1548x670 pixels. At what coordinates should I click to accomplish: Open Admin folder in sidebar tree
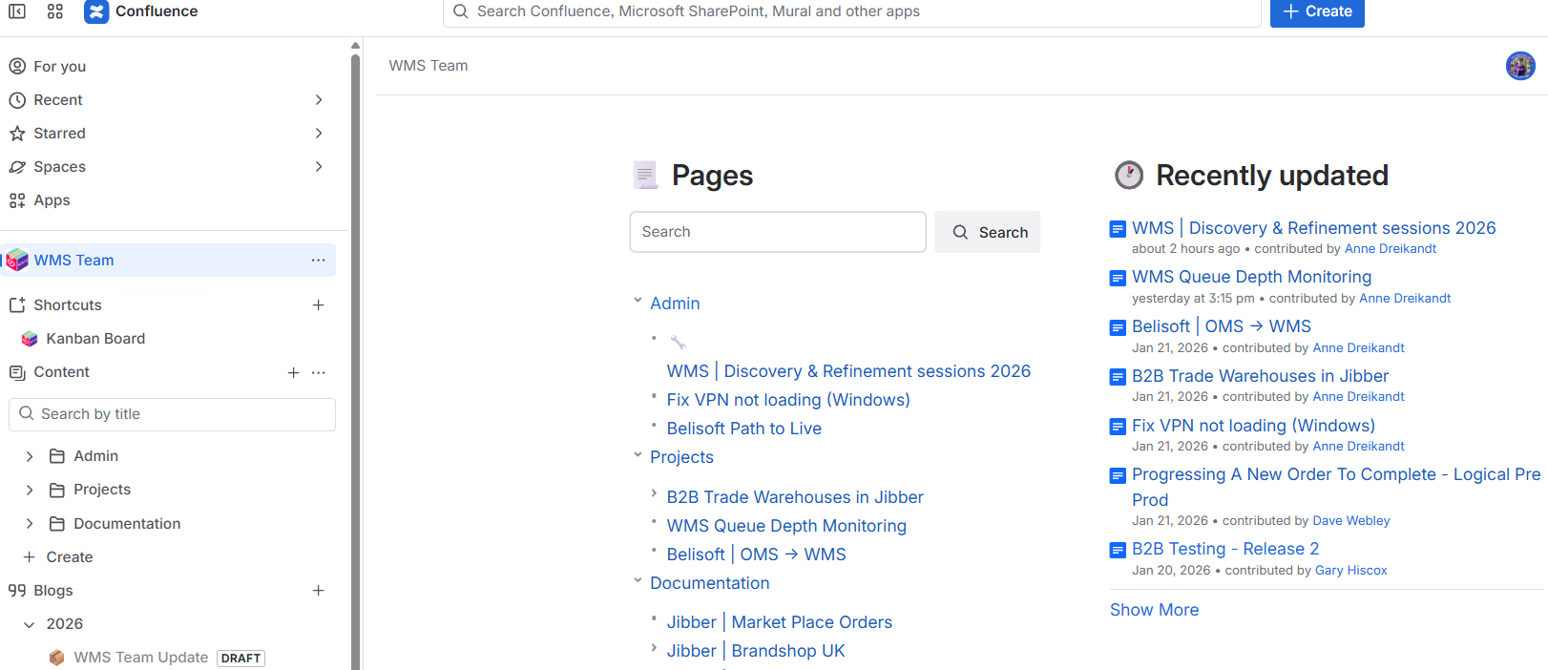coord(95,456)
